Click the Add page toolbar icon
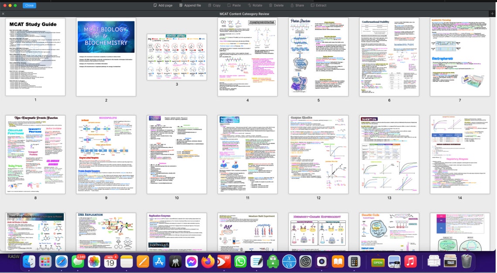The image size is (497, 273). (163, 5)
